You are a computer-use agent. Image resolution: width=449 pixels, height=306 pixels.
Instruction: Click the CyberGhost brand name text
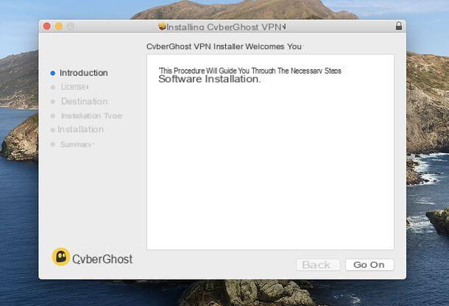click(x=102, y=260)
